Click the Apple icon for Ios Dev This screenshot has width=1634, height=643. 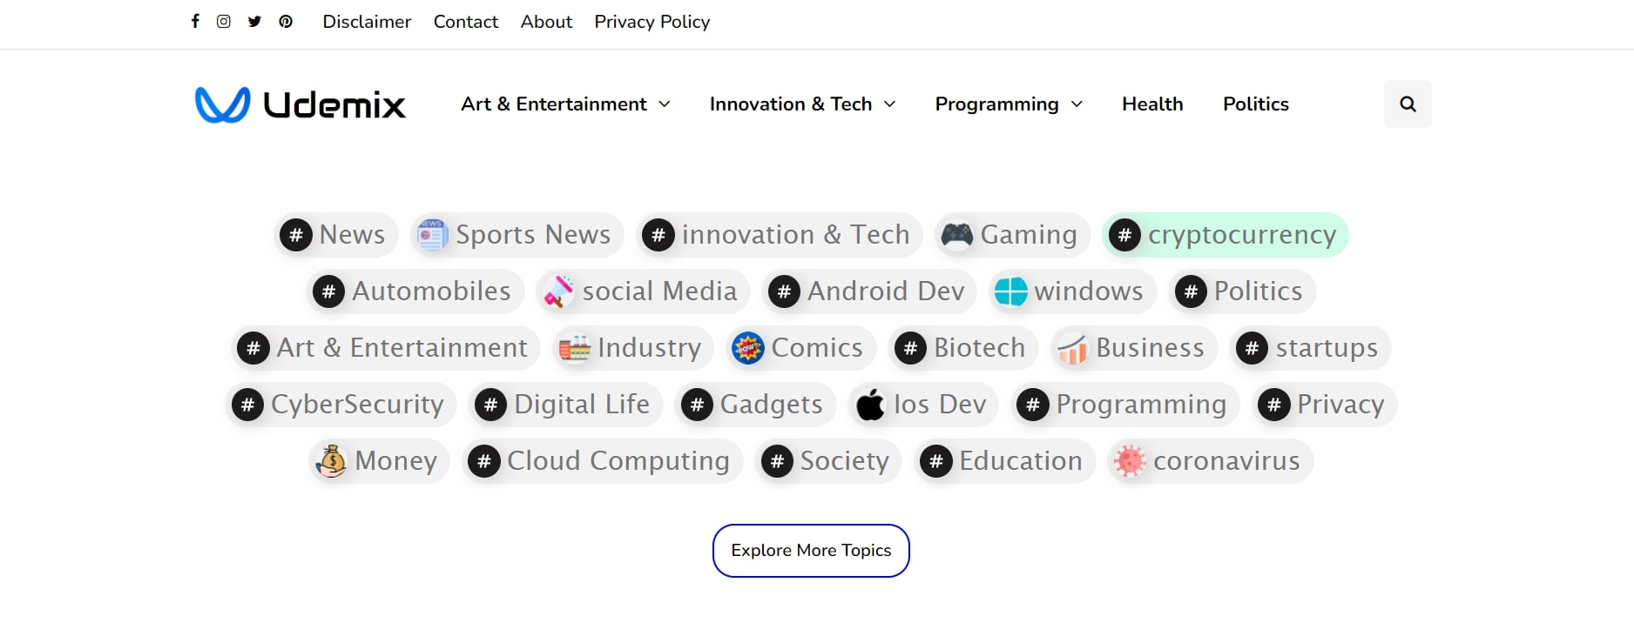(870, 405)
